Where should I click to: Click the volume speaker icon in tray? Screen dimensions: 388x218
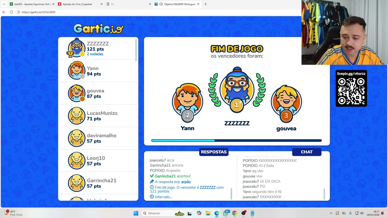click(362, 213)
